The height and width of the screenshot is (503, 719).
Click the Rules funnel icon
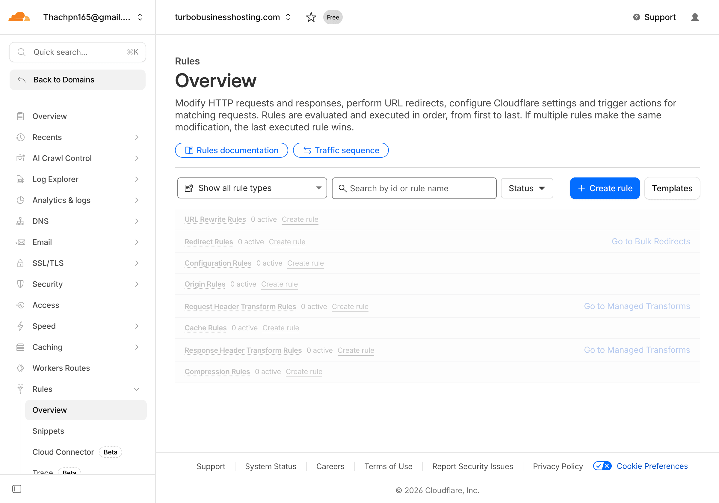(20, 389)
